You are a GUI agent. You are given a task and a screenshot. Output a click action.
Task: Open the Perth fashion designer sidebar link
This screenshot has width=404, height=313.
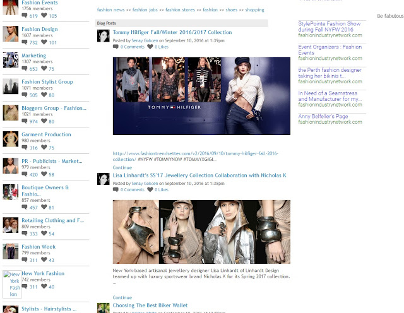click(330, 73)
